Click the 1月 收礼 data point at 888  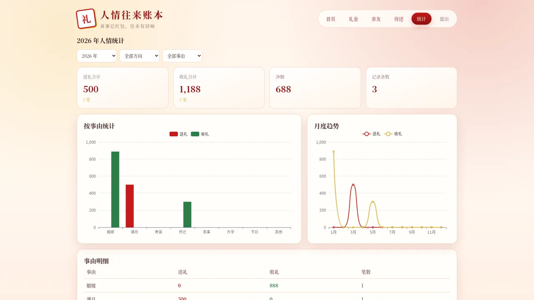(334, 152)
